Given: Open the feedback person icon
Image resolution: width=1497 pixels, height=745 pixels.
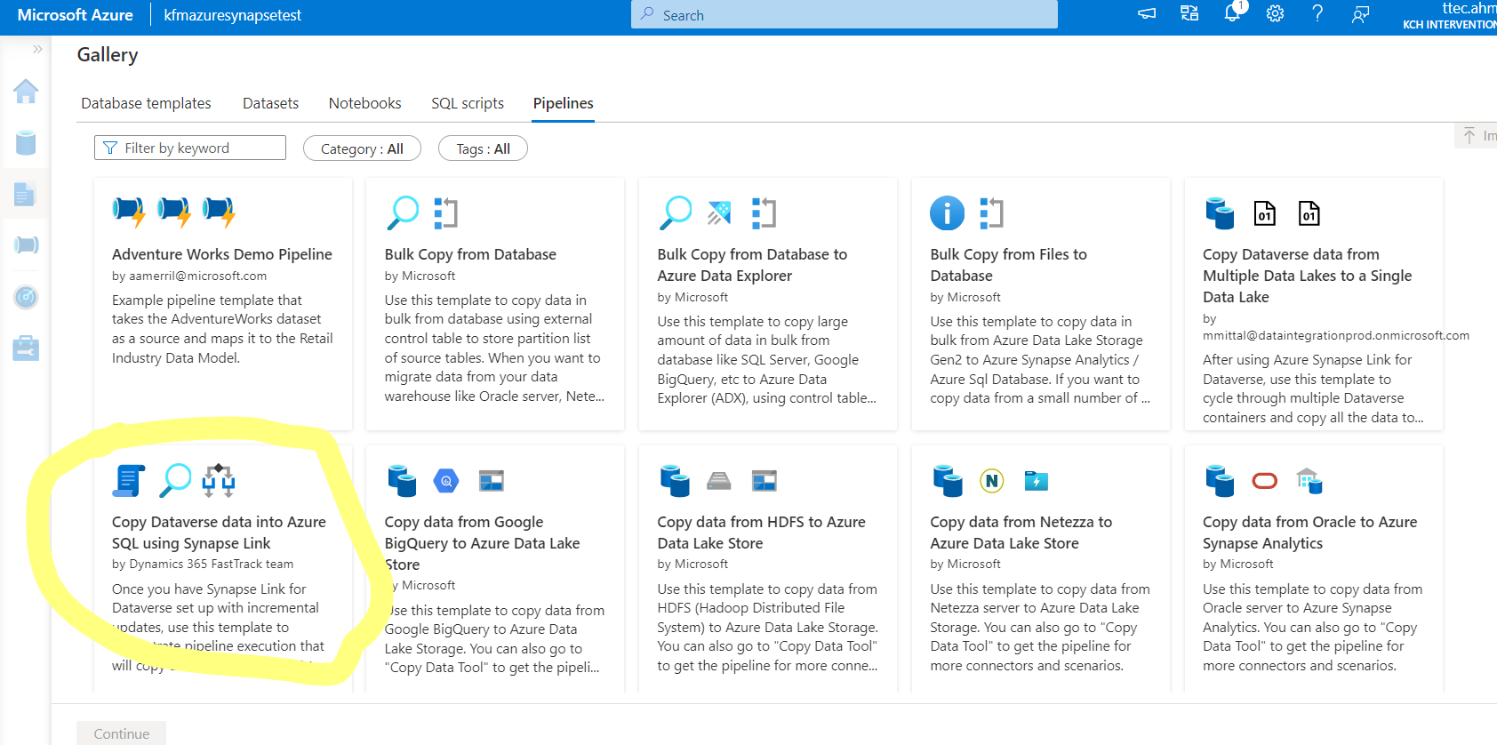Looking at the screenshot, I should click(1360, 14).
